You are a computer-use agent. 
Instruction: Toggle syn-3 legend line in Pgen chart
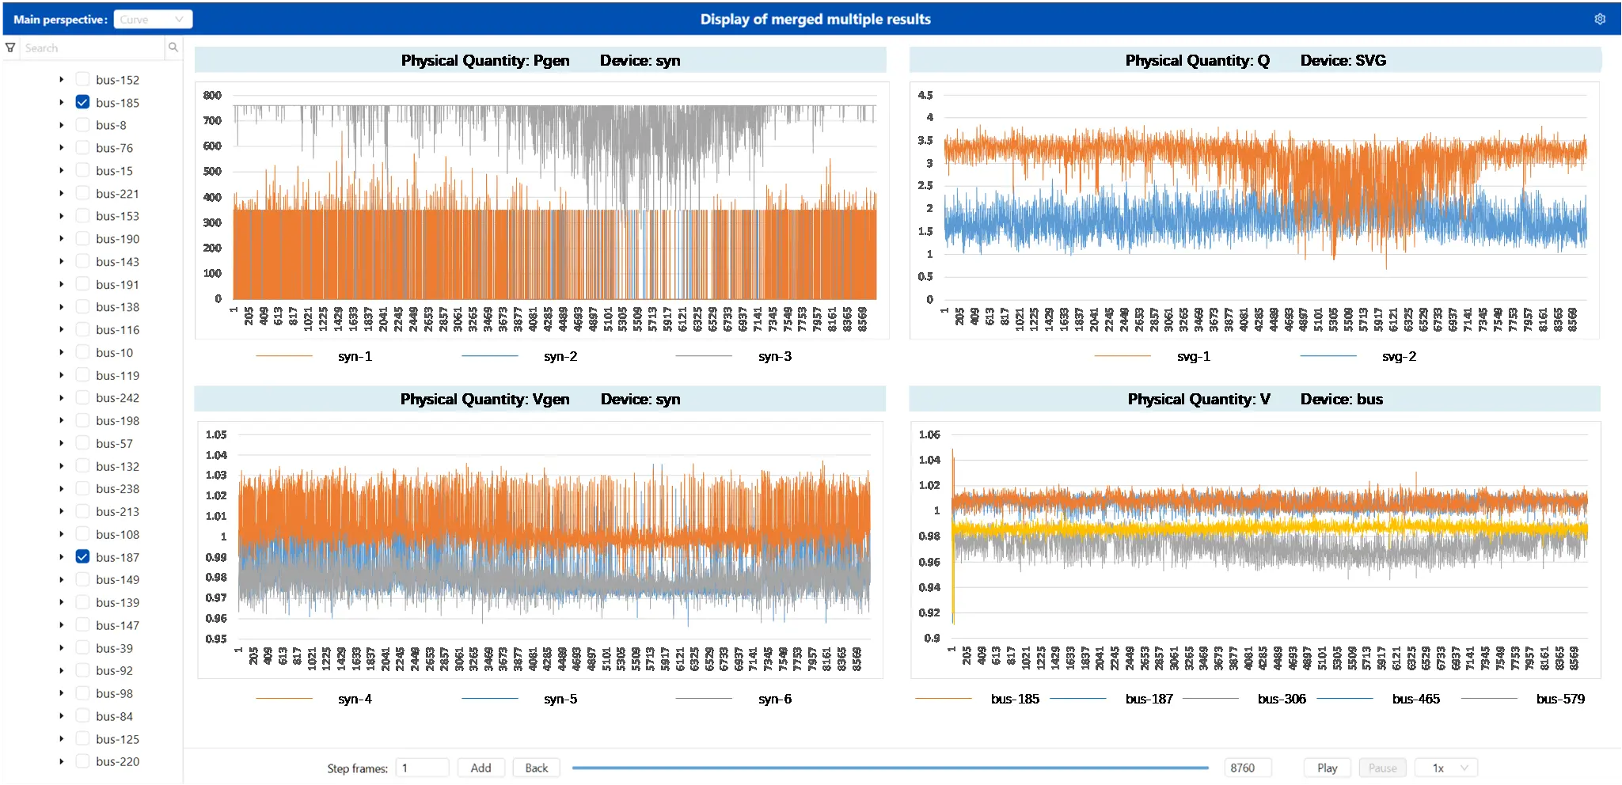coord(704,356)
